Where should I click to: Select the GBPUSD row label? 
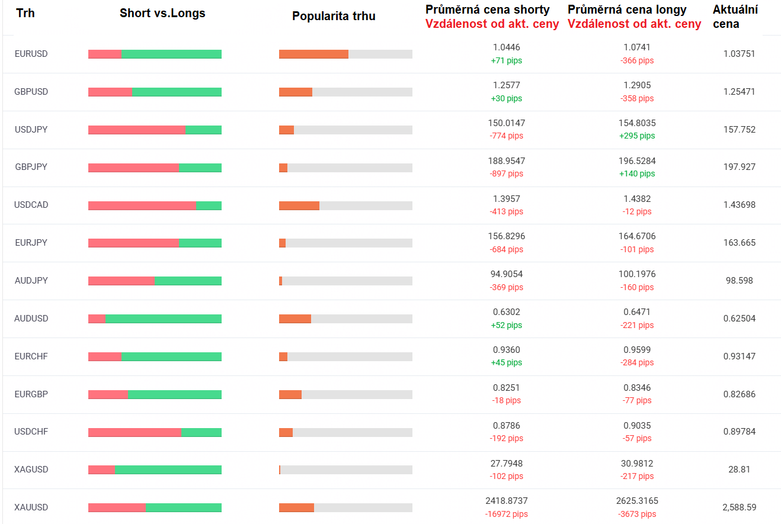click(31, 92)
